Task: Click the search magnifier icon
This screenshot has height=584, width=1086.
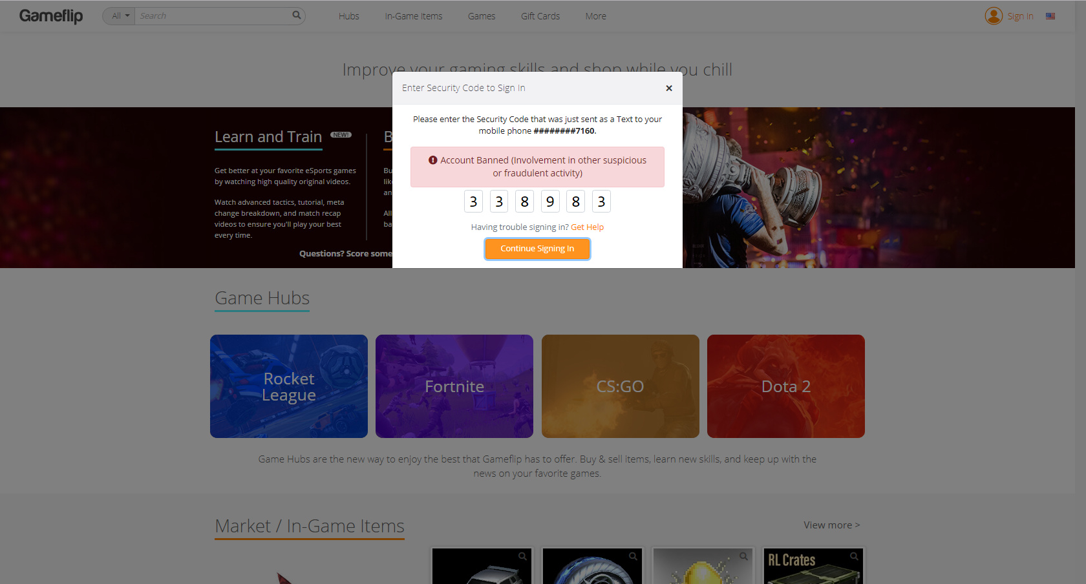Action: (x=297, y=16)
